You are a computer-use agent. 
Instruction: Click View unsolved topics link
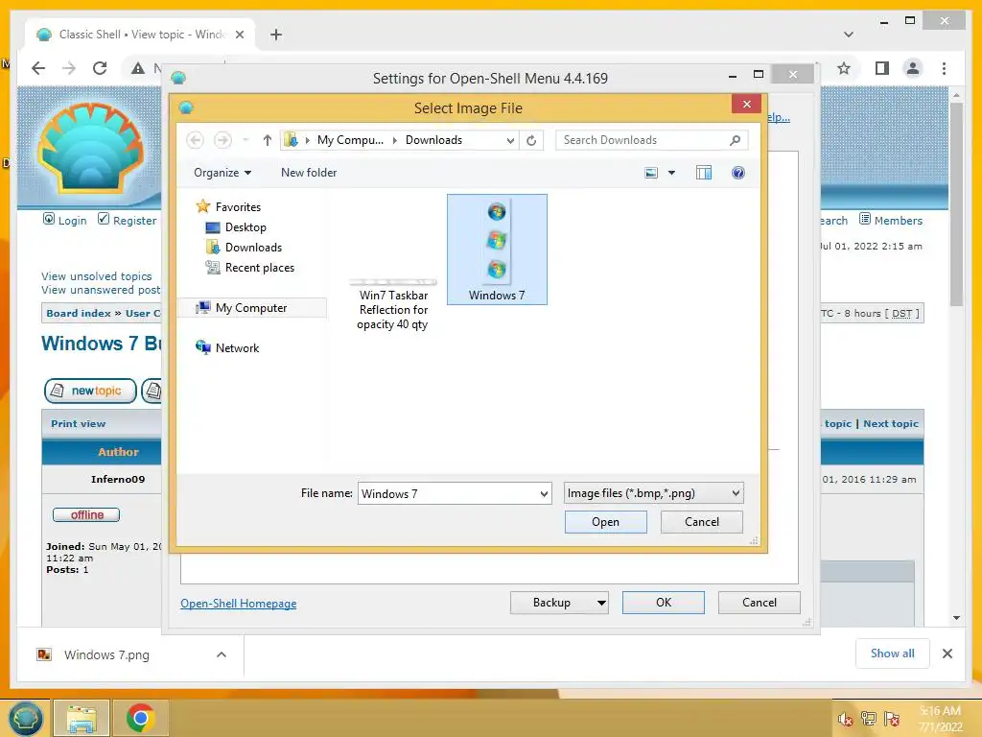97,276
